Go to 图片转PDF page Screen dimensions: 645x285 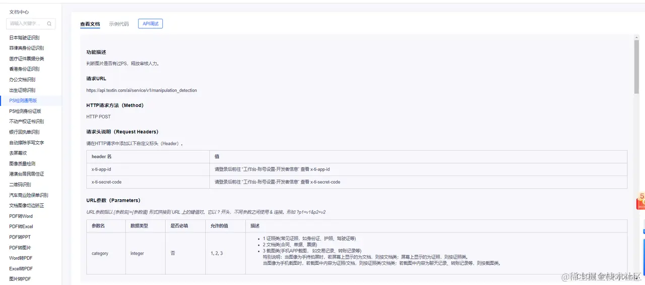(20, 279)
